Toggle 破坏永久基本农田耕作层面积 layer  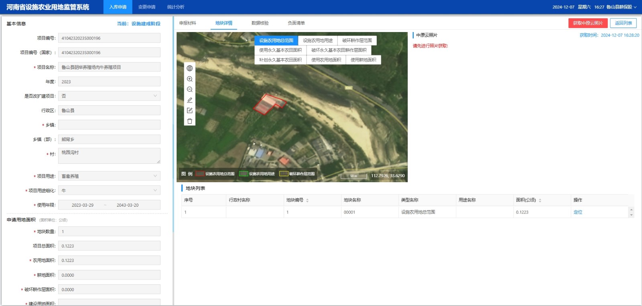(339, 50)
